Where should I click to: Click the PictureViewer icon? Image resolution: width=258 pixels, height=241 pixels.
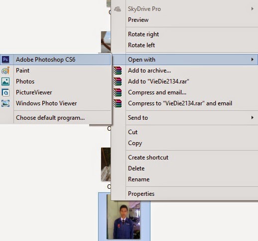pyautogui.click(x=5, y=92)
